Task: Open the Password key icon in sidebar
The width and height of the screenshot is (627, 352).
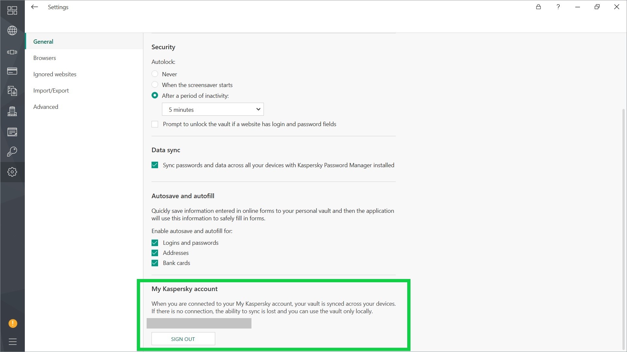Action: (x=12, y=152)
